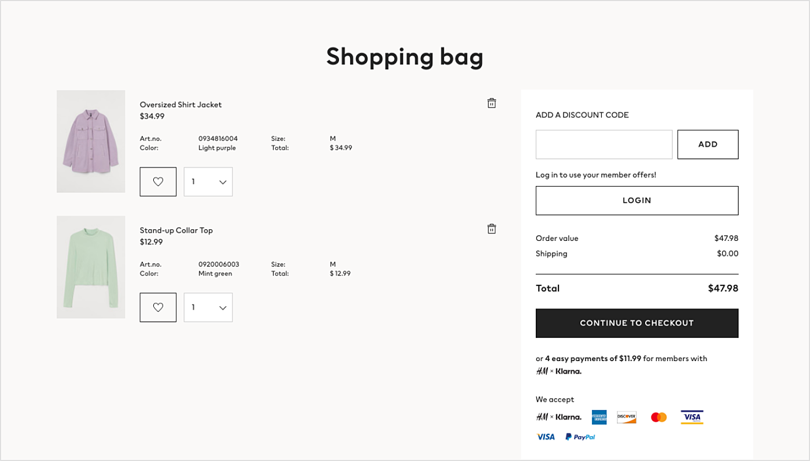Screen dimensions: 810x461
Task: Click the PayPal payment logo
Action: coord(580,437)
